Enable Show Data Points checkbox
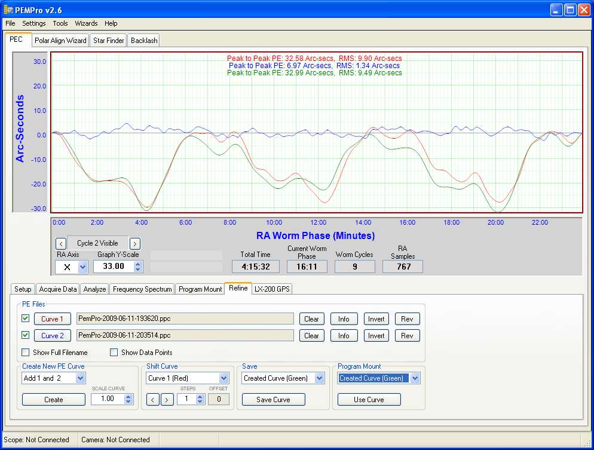Image resolution: width=594 pixels, height=450 pixels. coord(114,352)
